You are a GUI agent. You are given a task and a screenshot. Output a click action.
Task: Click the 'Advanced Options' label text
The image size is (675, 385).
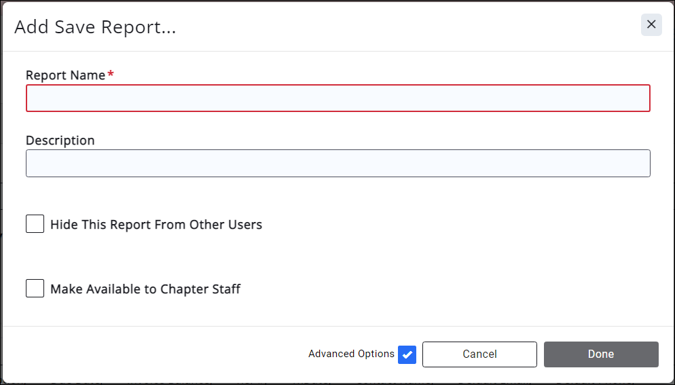351,354
